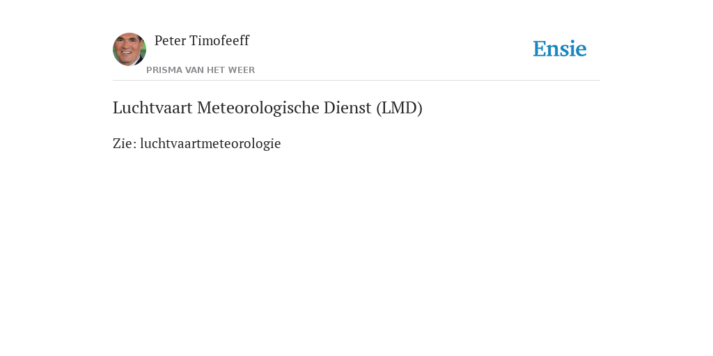
Task: Click the word 'Meteorologische' in the heading
Action: point(258,108)
